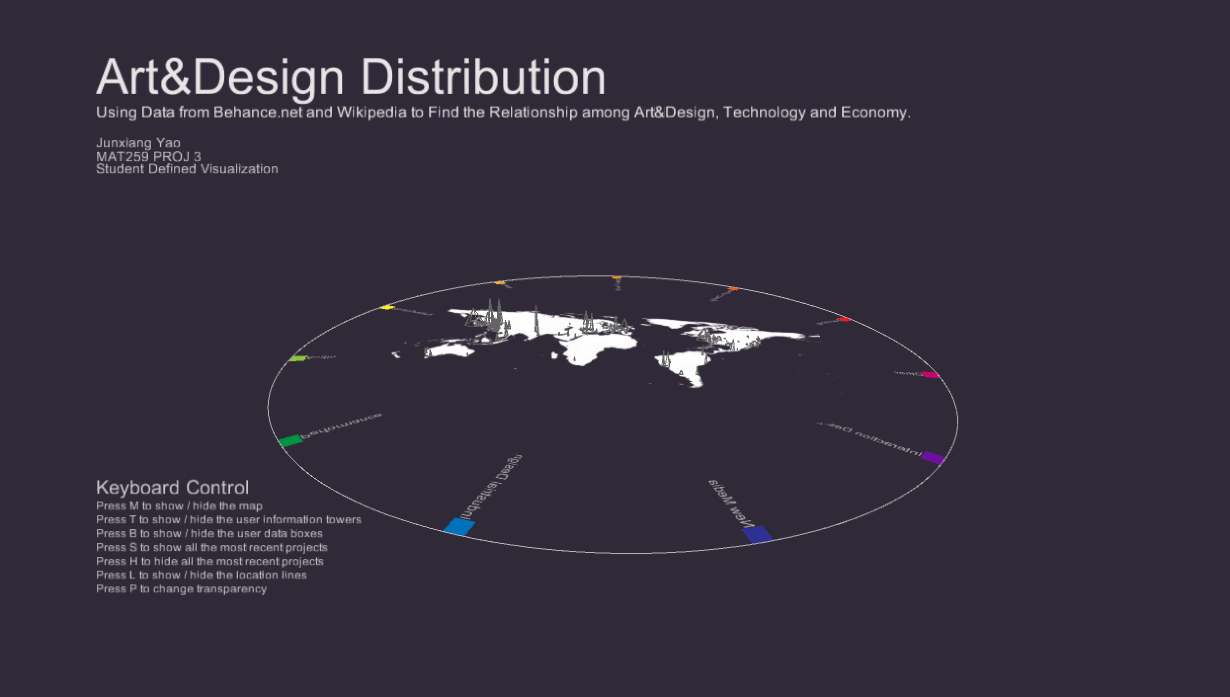This screenshot has height=697, width=1230.
Task: Click 'Press B' user data boxes line
Action: 209,534
